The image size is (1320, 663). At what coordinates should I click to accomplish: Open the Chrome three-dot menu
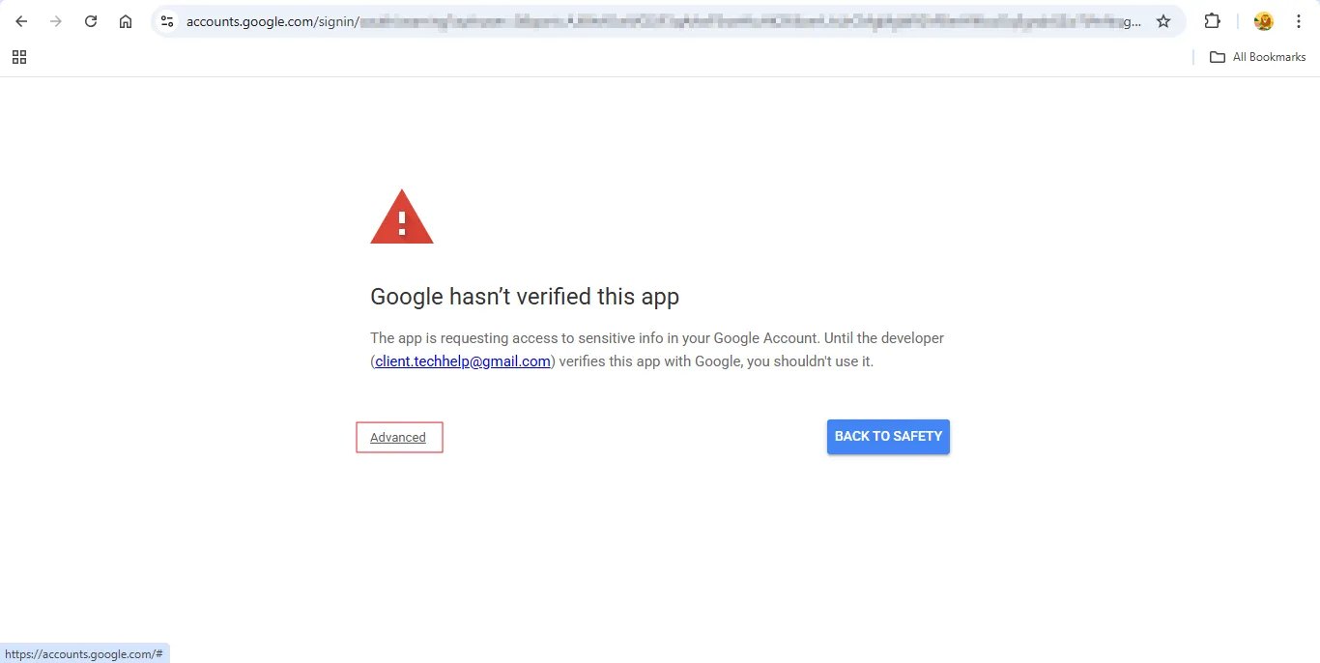click(x=1299, y=21)
